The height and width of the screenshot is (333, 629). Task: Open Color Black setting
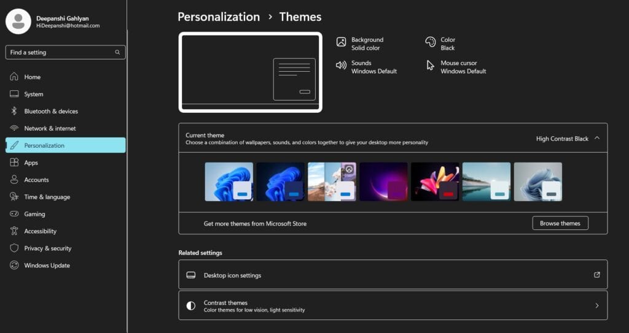(440, 44)
